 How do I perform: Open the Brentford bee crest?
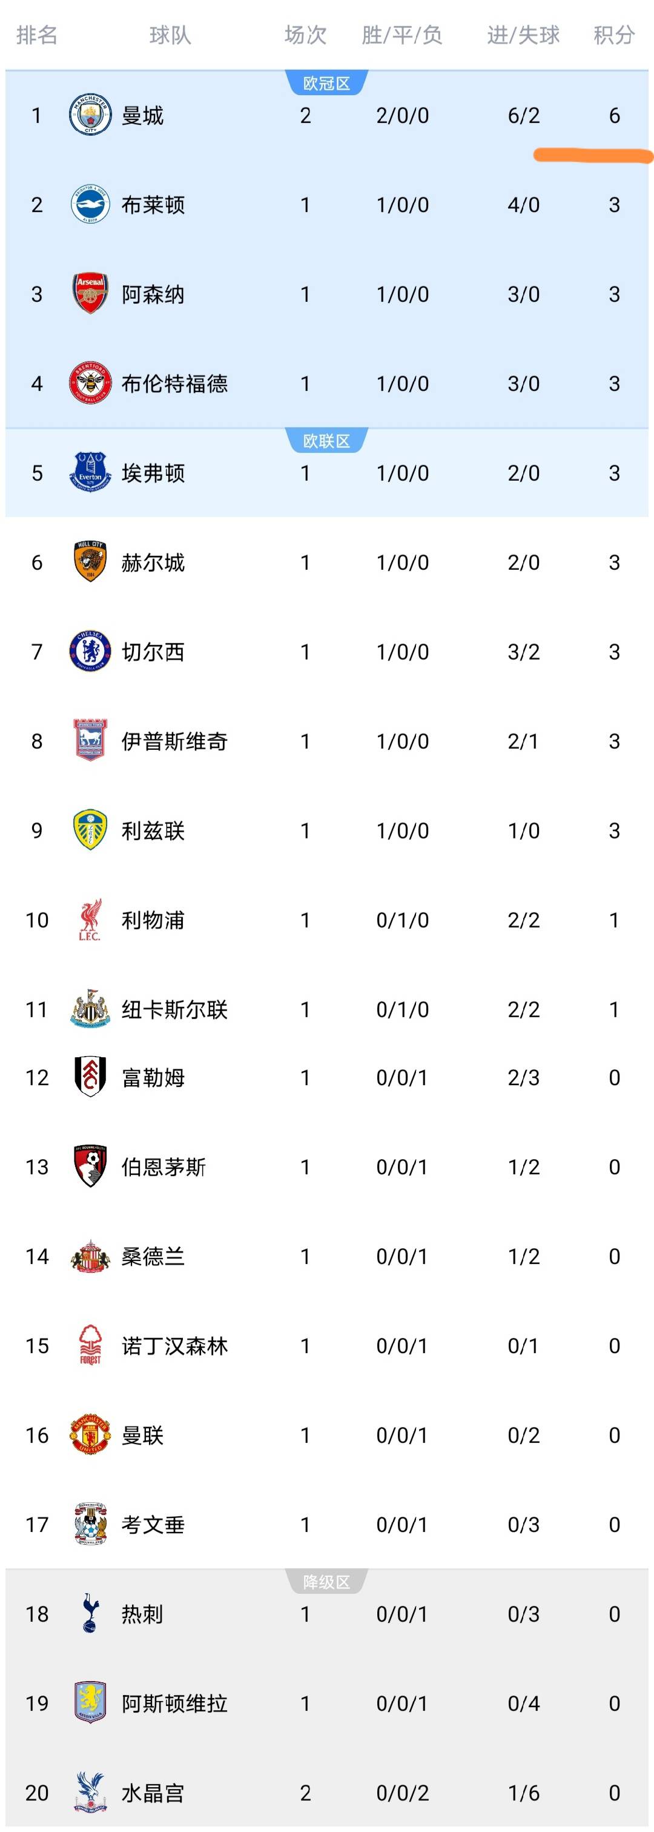[x=90, y=383]
